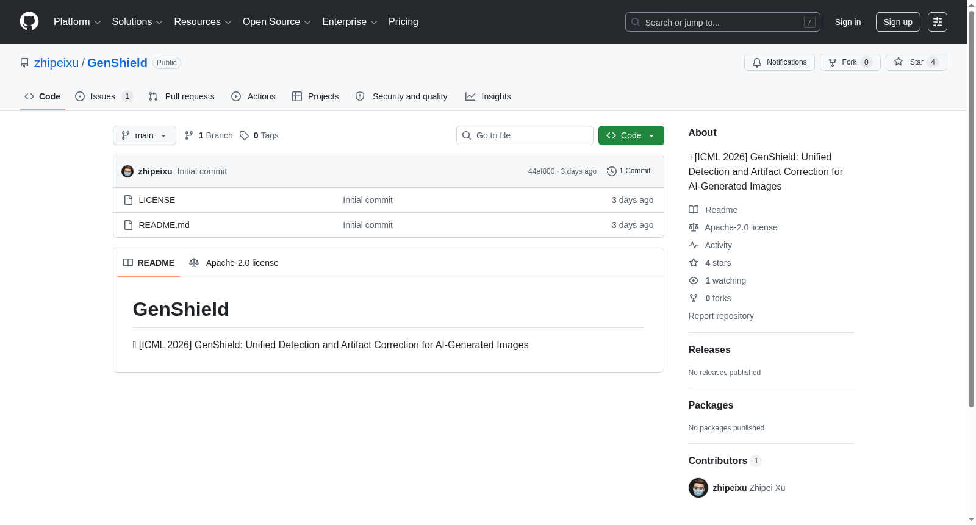Click the Sign up button
The height and width of the screenshot is (525, 976).
[x=898, y=22]
